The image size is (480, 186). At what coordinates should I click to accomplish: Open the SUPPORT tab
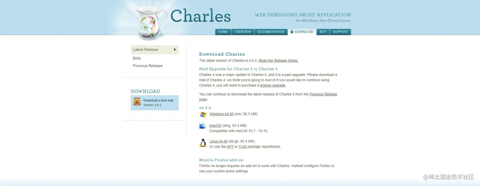coord(340,32)
